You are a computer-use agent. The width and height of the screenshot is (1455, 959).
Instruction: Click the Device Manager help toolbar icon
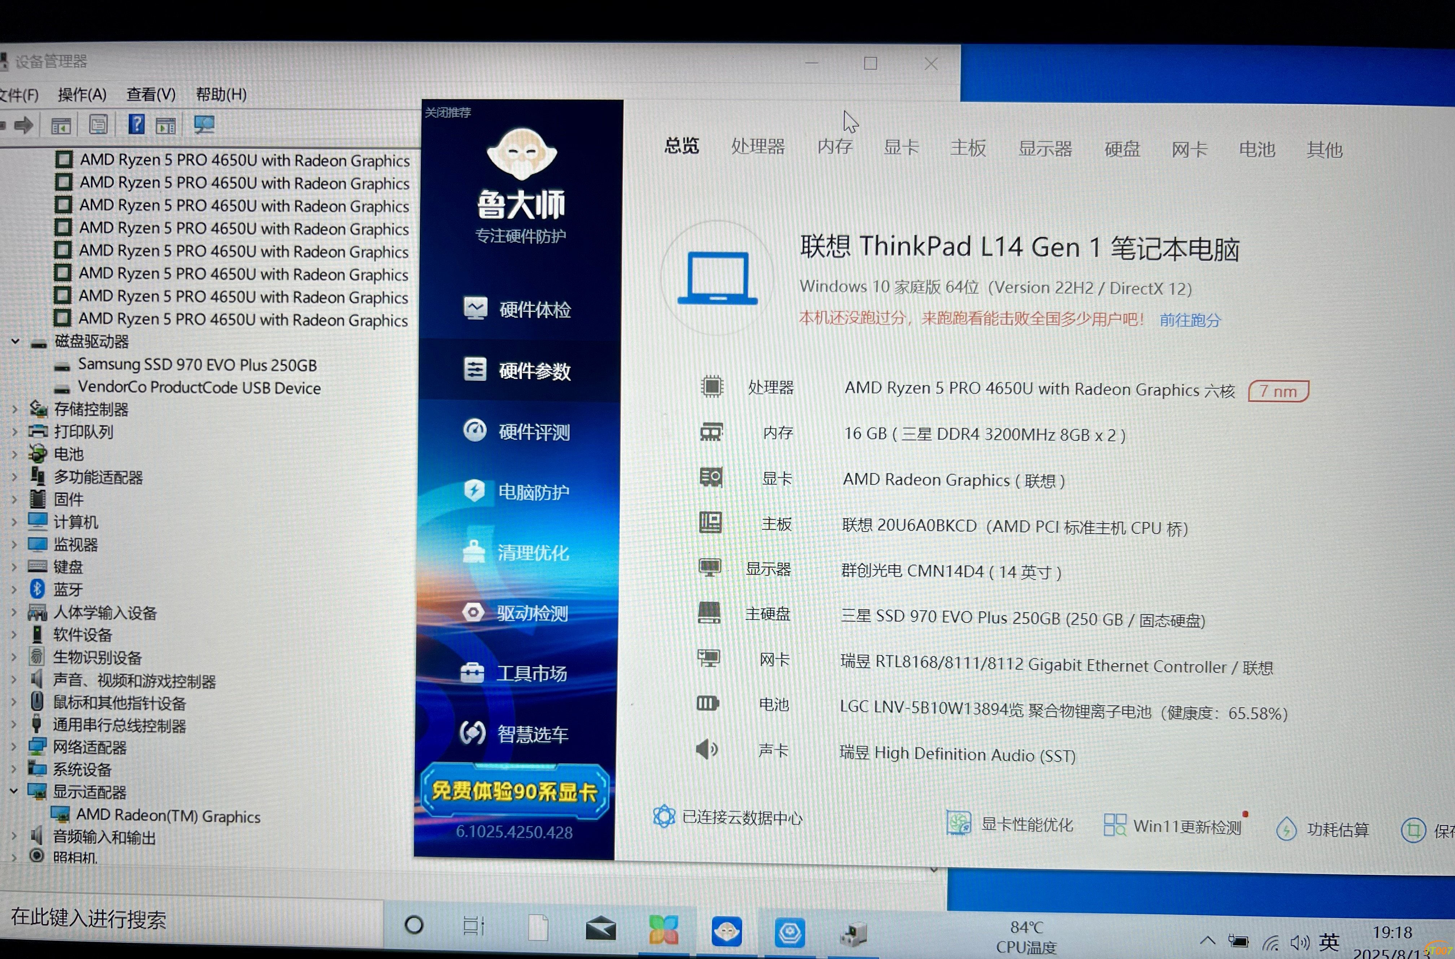[x=136, y=124]
